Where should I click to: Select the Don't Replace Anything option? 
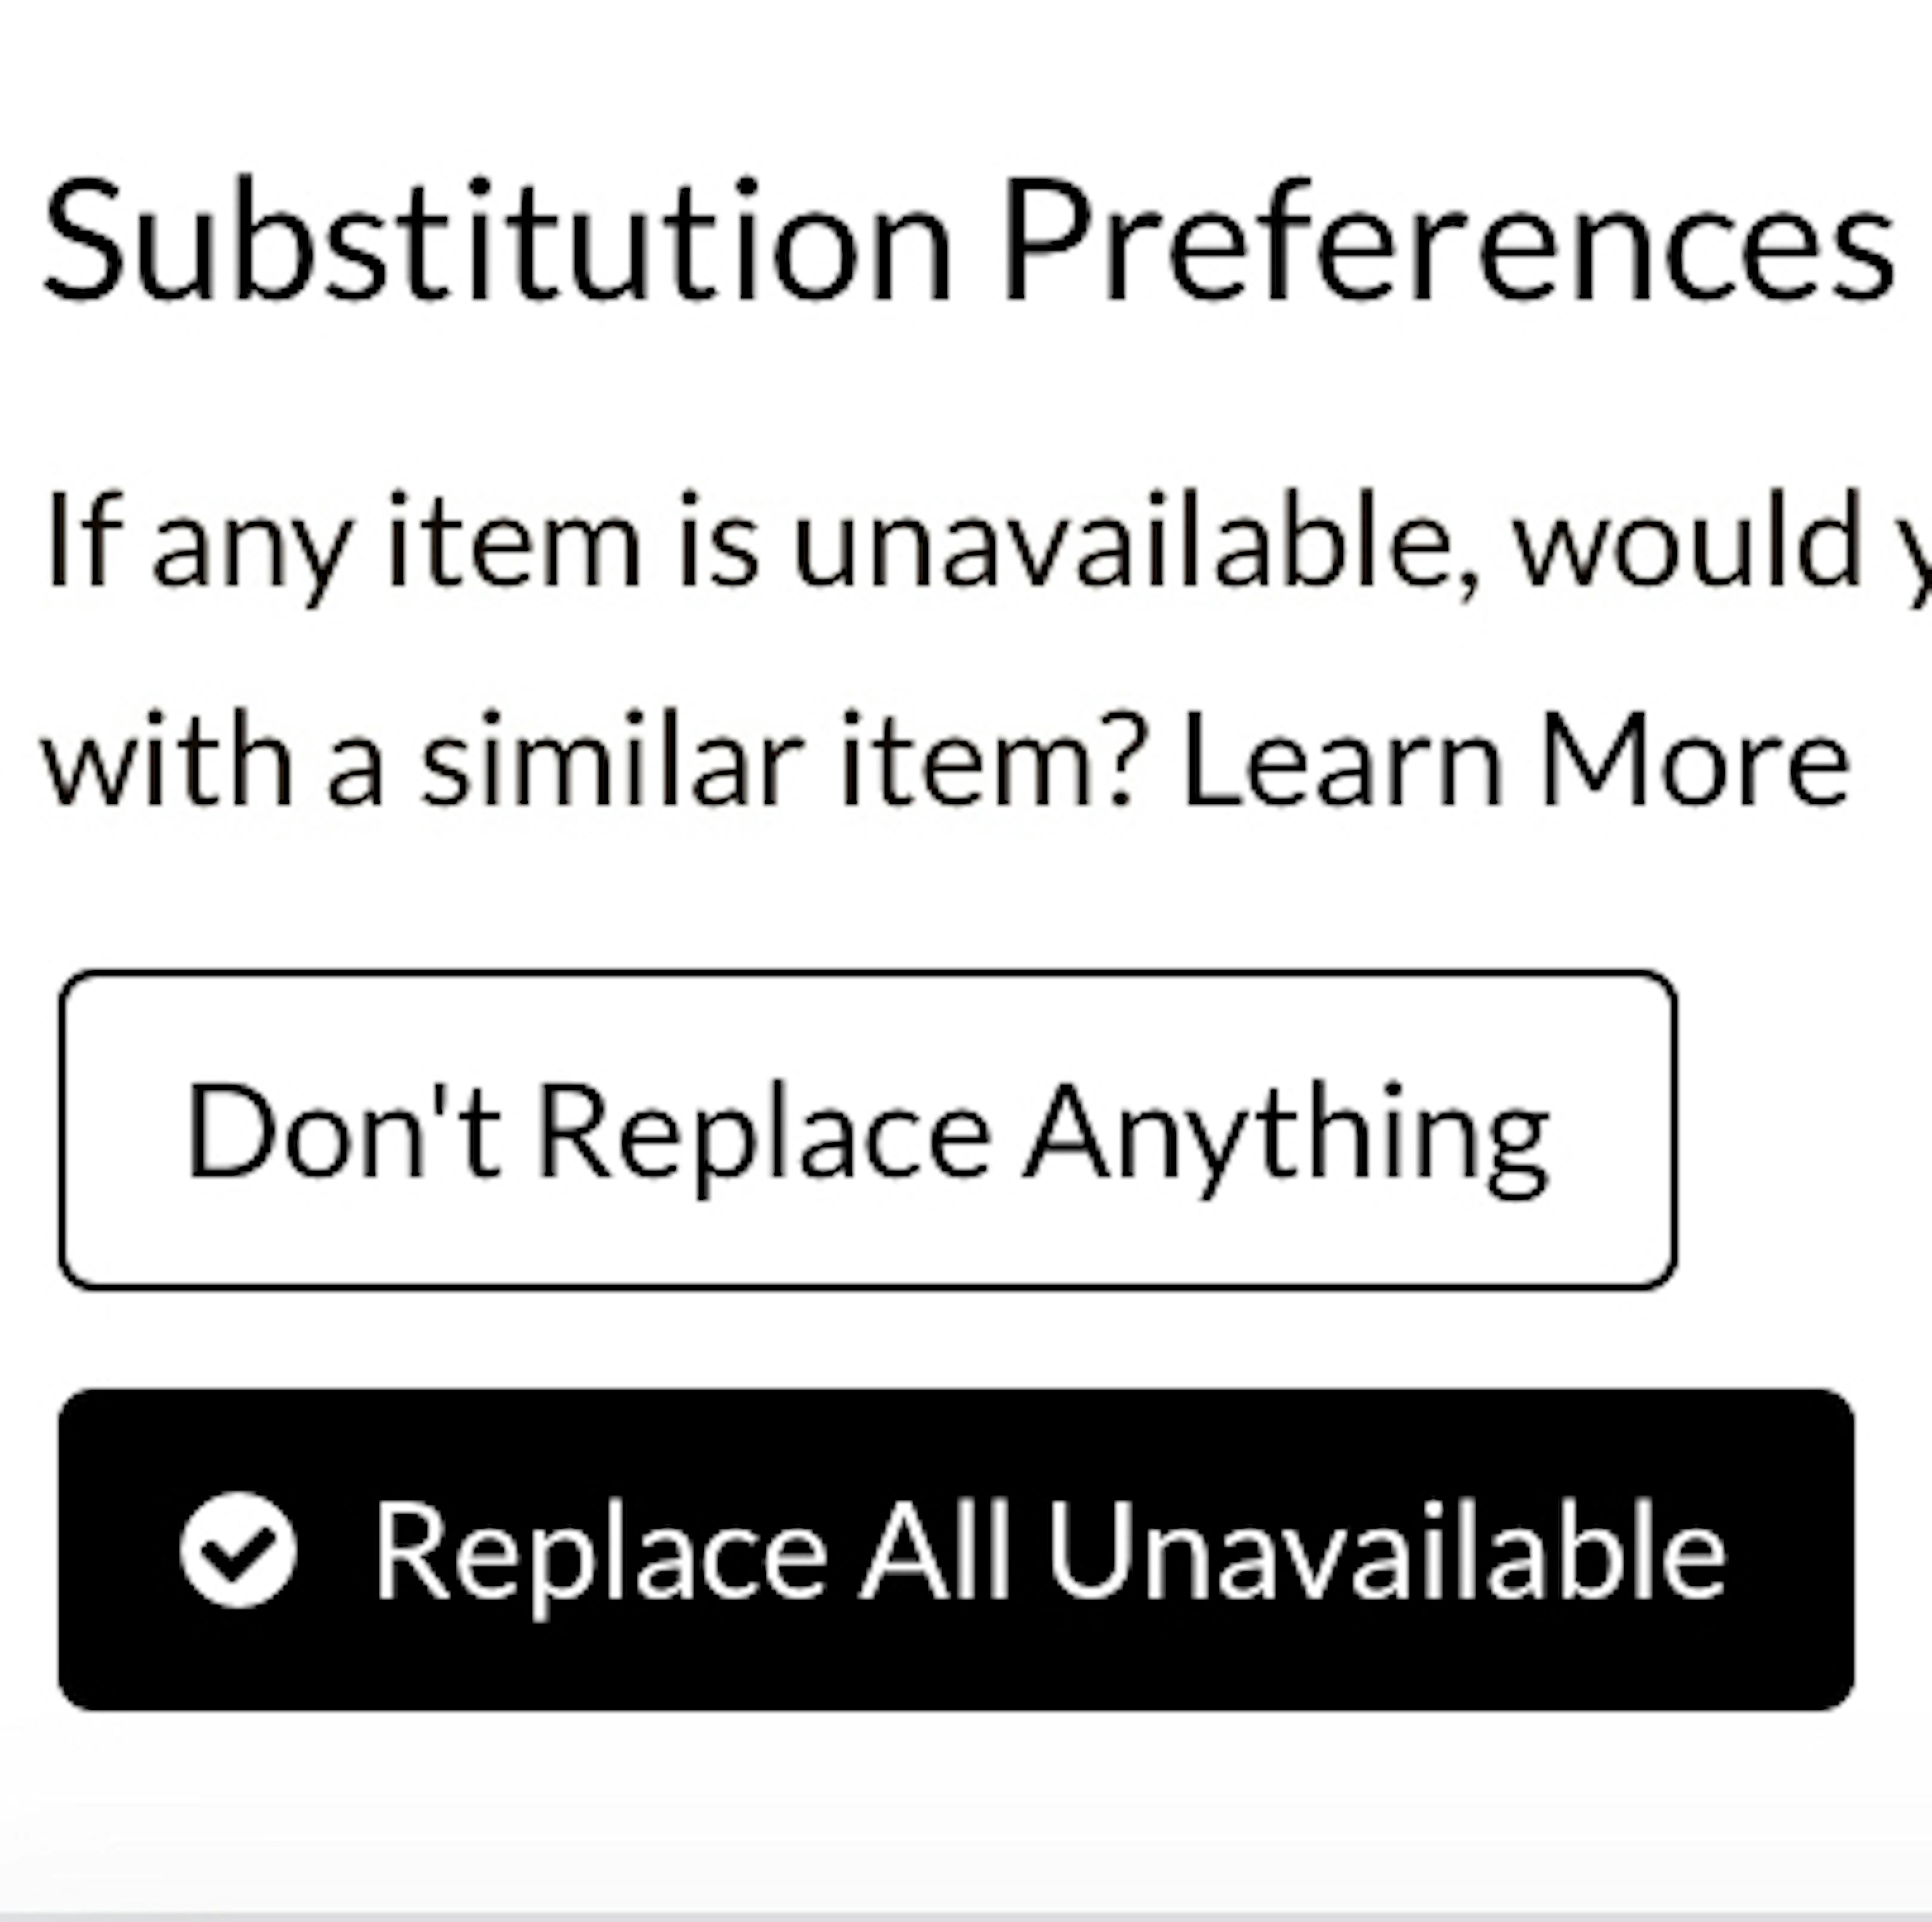pyautogui.click(x=867, y=1130)
